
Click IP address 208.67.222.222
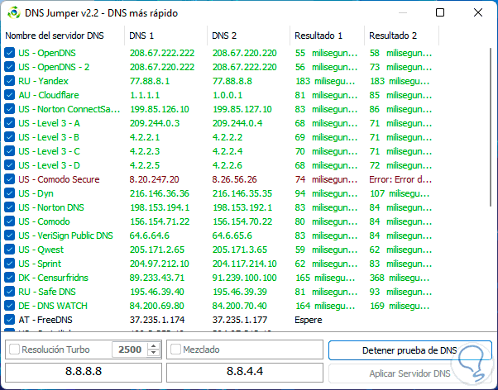pyautogui.click(x=162, y=53)
